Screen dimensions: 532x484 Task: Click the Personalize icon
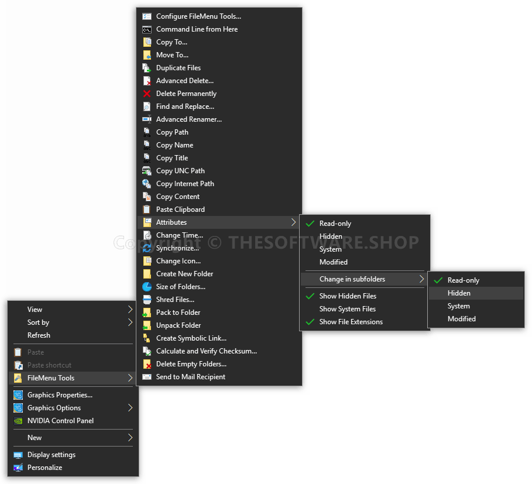[x=18, y=468]
